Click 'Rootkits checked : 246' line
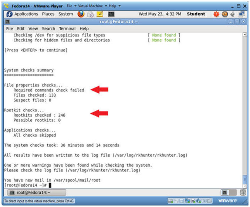This screenshot has width=250, height=207. click(x=39, y=115)
